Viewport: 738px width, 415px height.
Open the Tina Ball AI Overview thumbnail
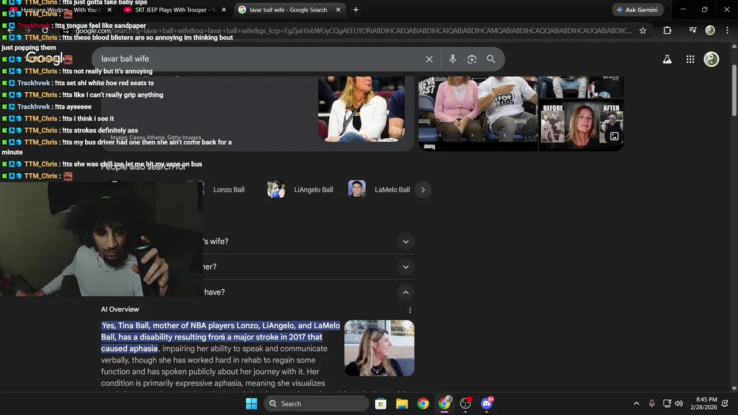click(379, 348)
